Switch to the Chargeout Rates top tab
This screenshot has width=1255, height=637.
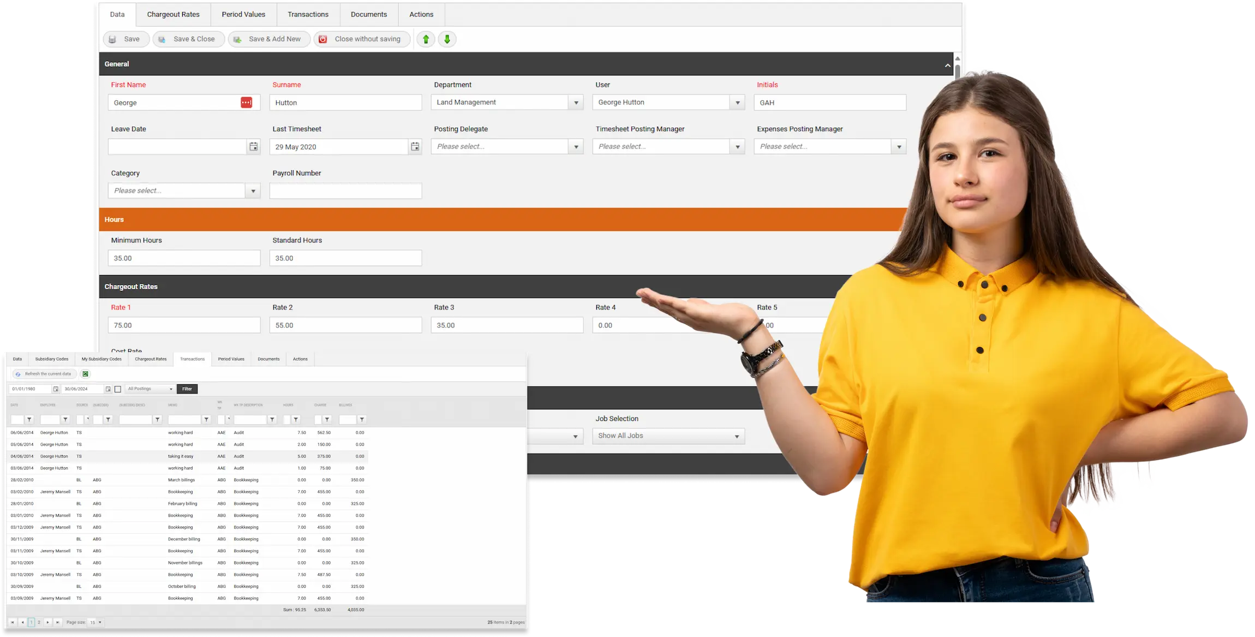(173, 15)
